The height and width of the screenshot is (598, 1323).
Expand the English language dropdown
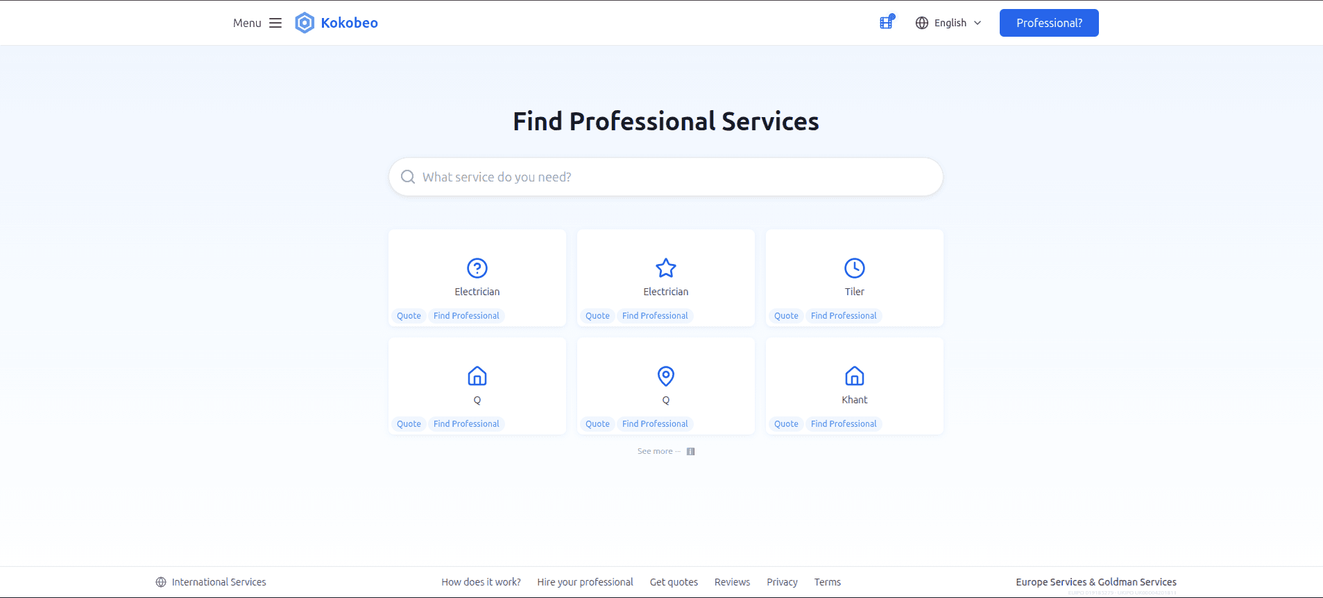(948, 23)
